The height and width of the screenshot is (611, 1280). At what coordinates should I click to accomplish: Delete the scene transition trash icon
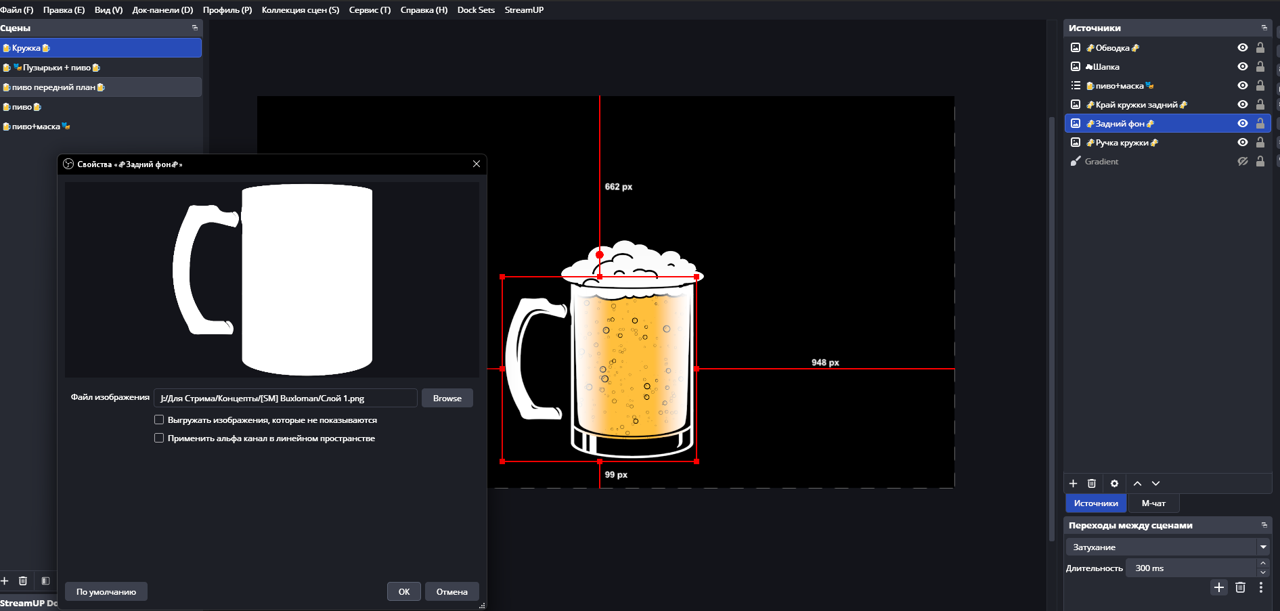1240,587
